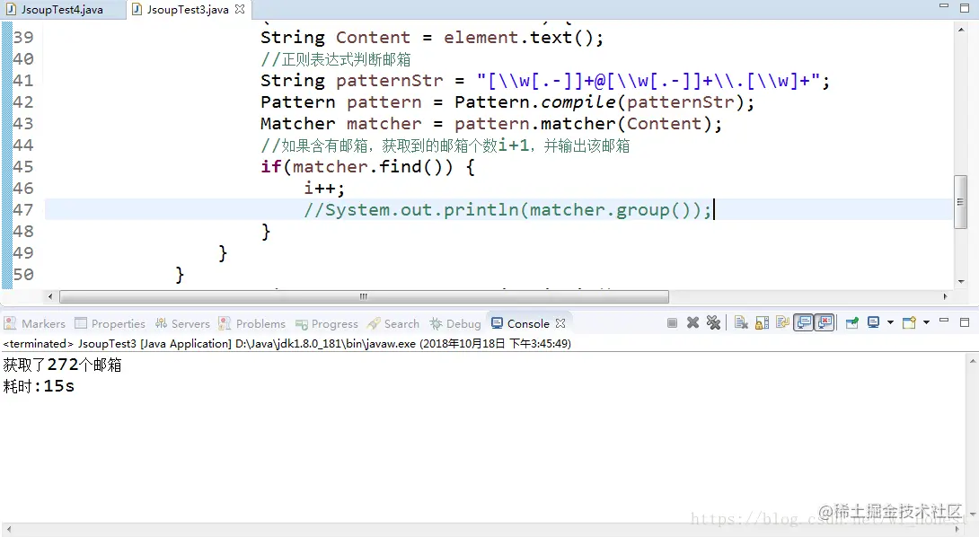This screenshot has height=537, width=979.
Task: Open the Open Console dropdown arrow
Action: pos(927,322)
